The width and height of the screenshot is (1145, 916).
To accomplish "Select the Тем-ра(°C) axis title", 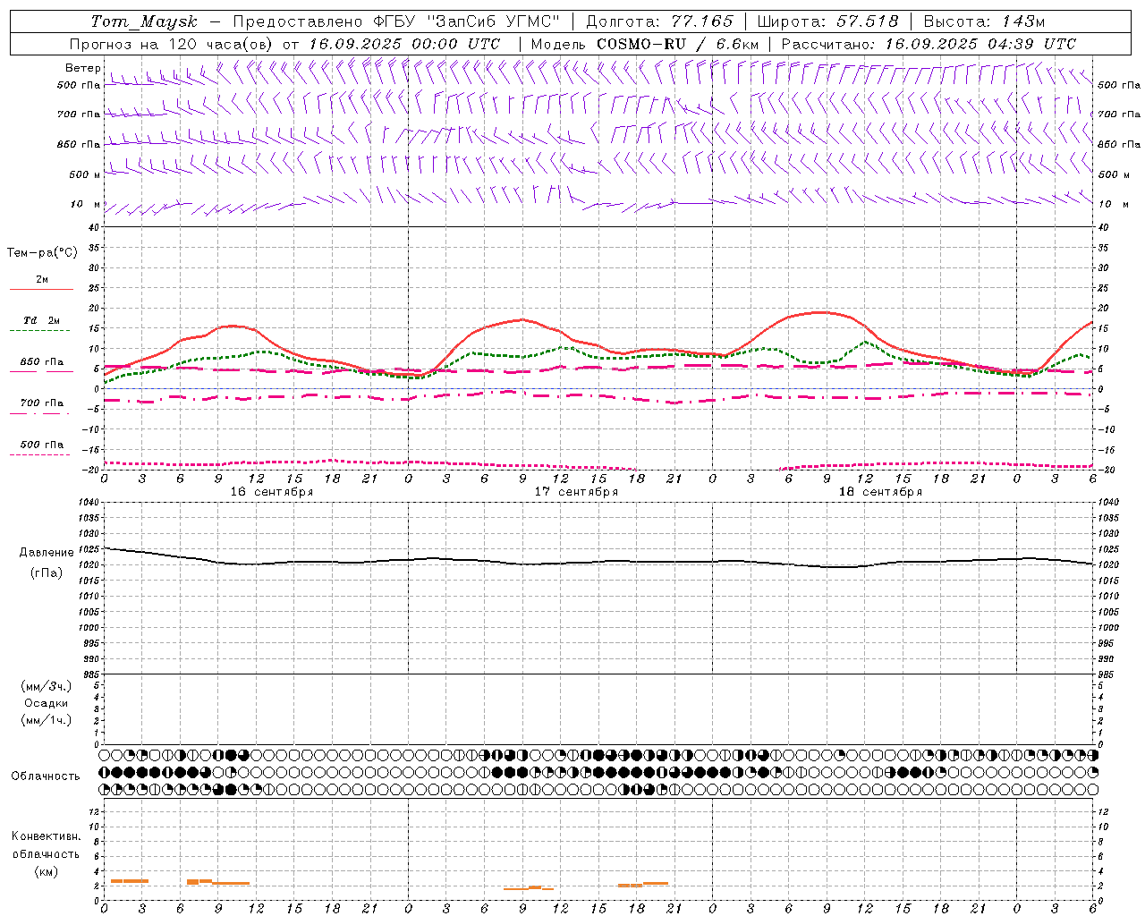I will (42, 253).
